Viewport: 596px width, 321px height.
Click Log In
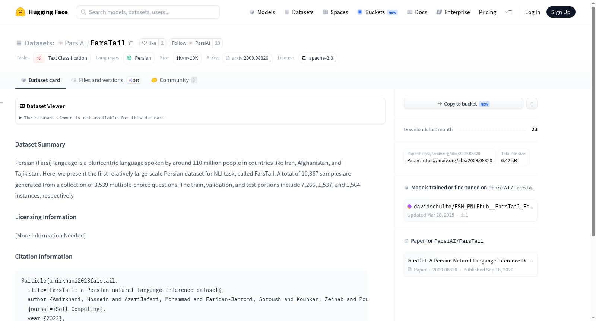coord(533,12)
